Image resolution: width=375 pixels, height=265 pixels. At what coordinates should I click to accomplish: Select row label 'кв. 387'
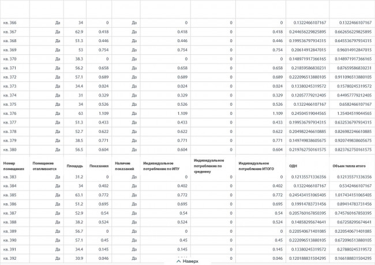pos(10,213)
